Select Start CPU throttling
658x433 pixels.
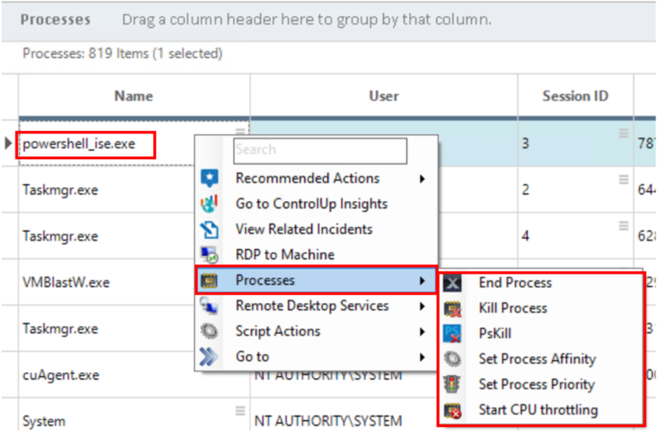(541, 411)
